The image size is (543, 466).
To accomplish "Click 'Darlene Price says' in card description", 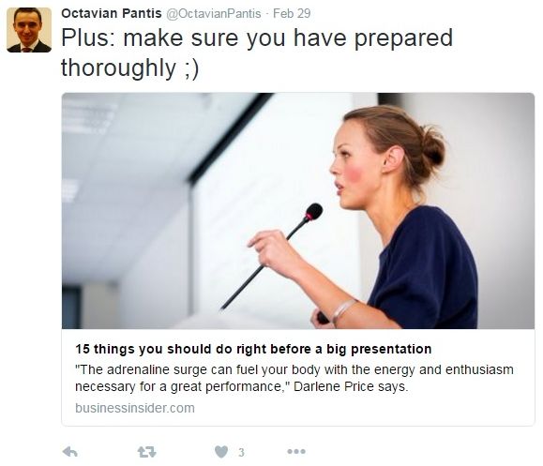I will click(x=351, y=386).
